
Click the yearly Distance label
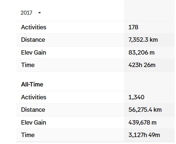[33, 40]
